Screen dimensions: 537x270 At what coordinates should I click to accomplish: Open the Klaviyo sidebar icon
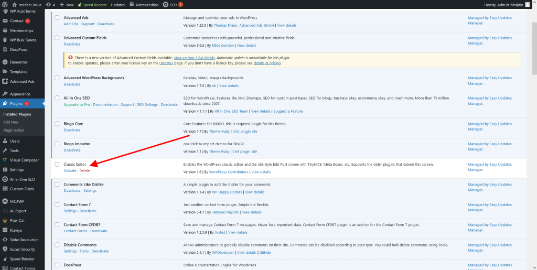click(x=5, y=230)
